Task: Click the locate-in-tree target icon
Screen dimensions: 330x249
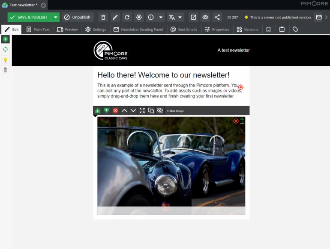Action: point(139,17)
